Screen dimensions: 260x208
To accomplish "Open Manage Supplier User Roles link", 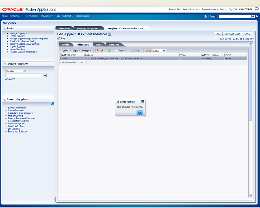I will (23, 52).
